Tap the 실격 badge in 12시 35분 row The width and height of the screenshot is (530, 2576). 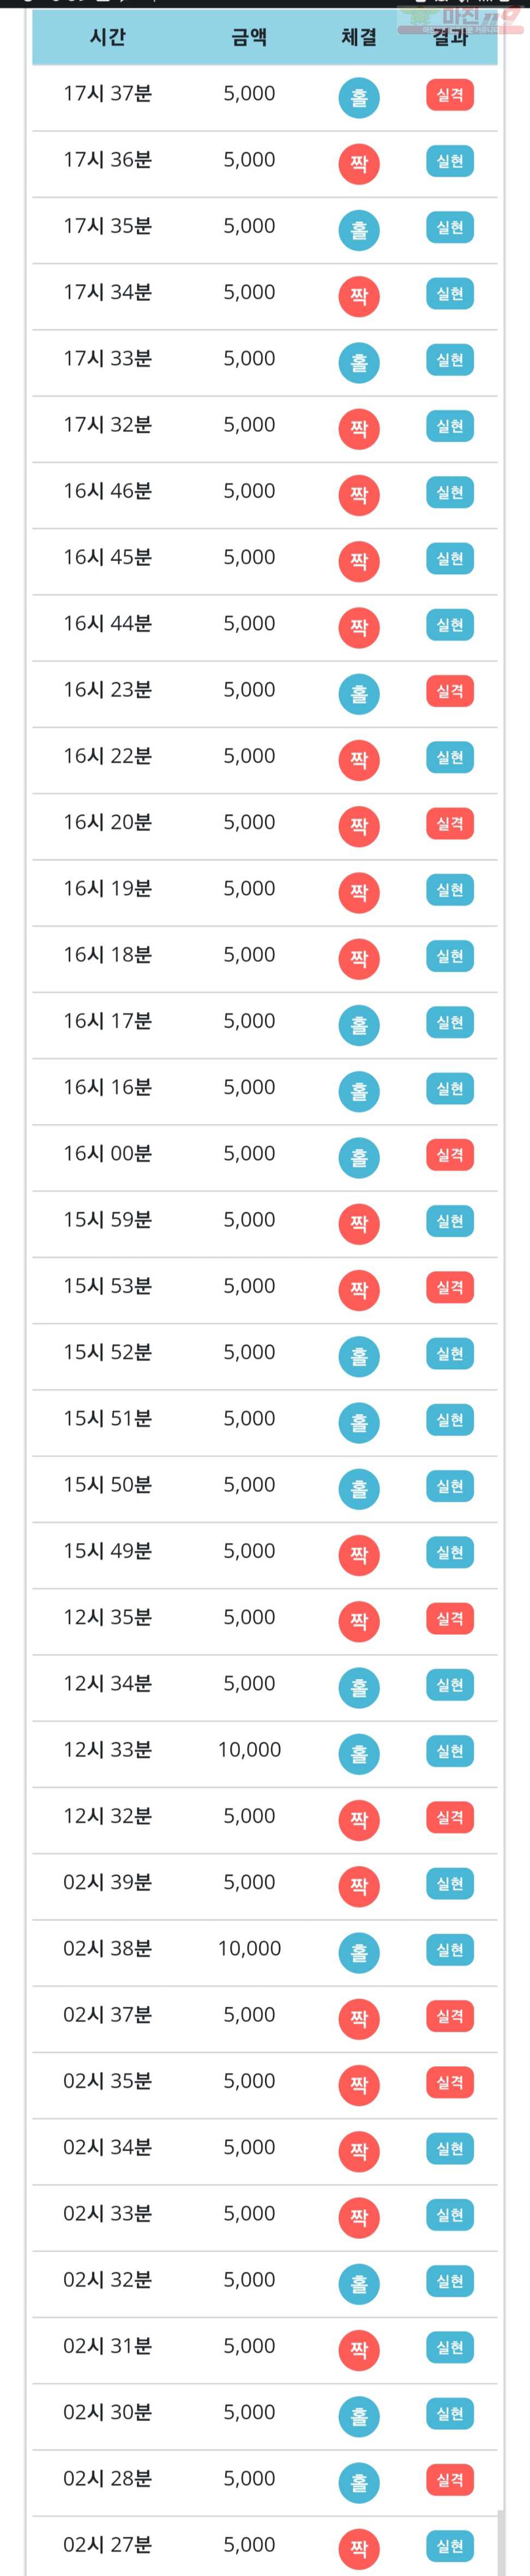(x=450, y=1618)
